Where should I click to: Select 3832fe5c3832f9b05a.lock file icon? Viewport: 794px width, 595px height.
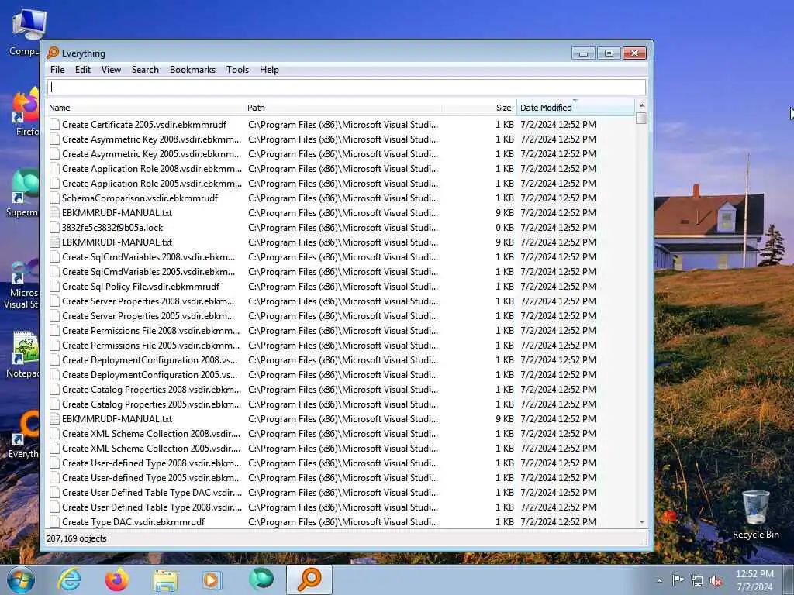54,228
